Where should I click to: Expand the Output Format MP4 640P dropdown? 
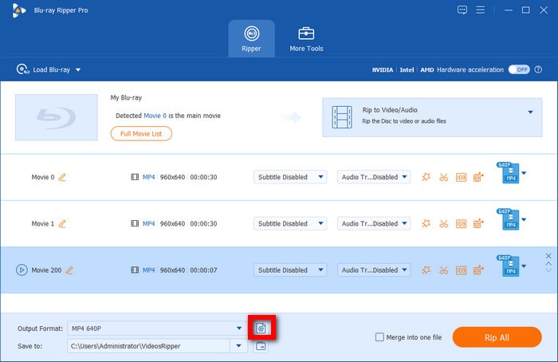(238, 328)
